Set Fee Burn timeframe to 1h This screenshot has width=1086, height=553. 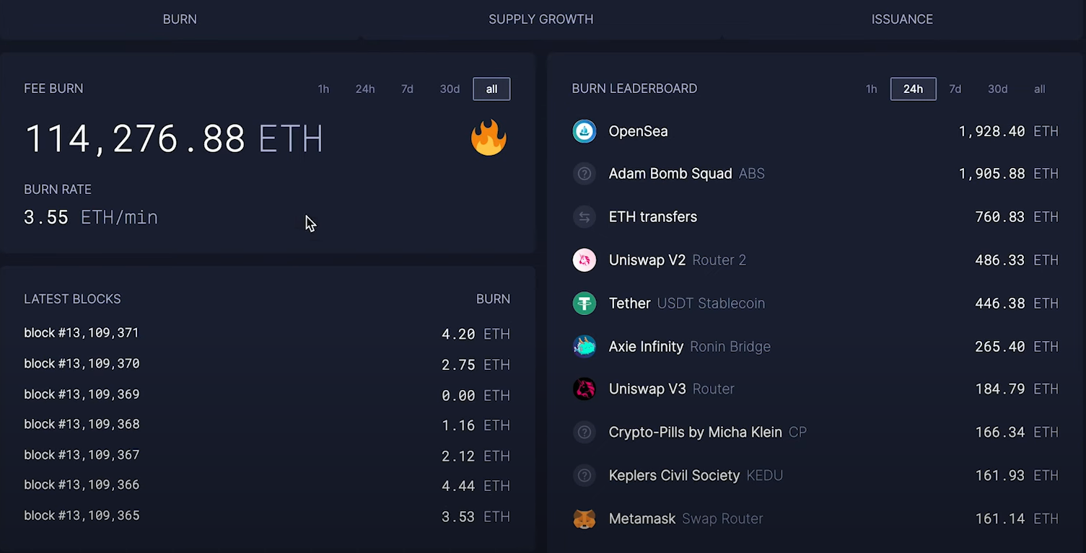pyautogui.click(x=323, y=89)
